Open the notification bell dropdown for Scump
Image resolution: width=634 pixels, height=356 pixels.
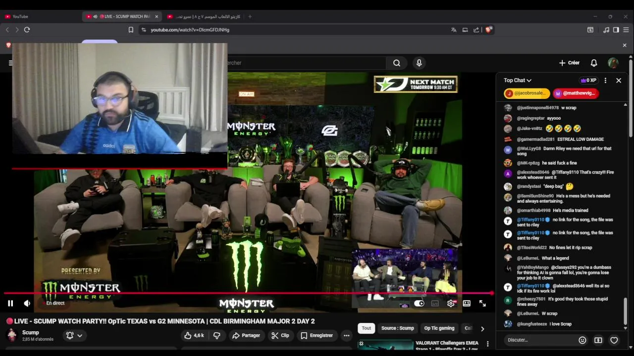coord(74,335)
